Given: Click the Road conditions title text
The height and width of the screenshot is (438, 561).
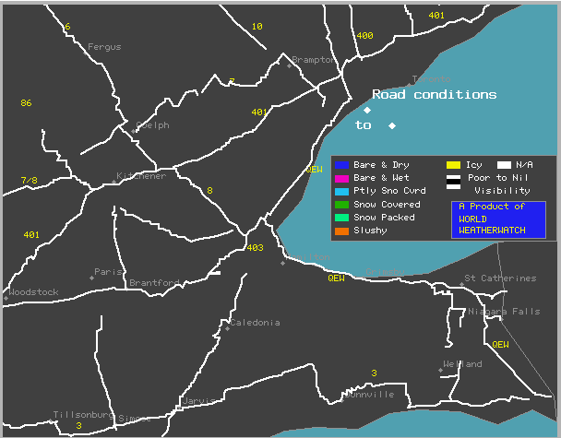Looking at the screenshot, I should 434,95.
